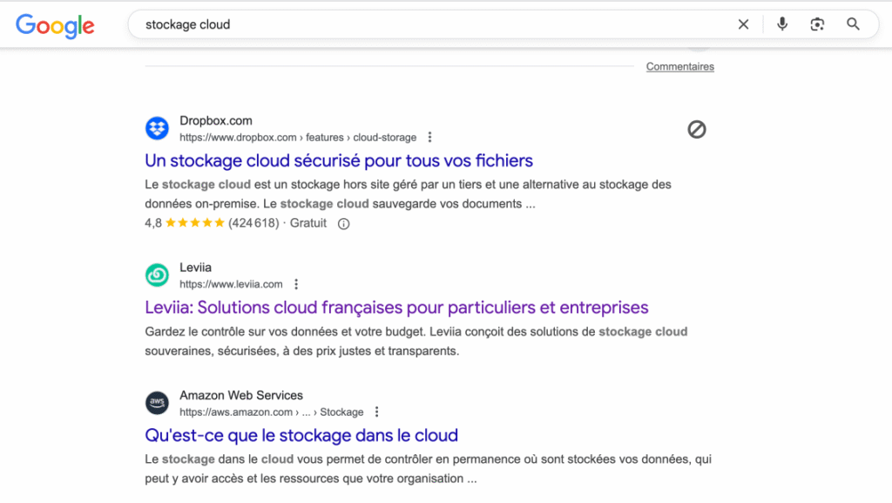Image resolution: width=892 pixels, height=503 pixels.
Task: Open three-dot menu for Leviia result
Action: [296, 284]
